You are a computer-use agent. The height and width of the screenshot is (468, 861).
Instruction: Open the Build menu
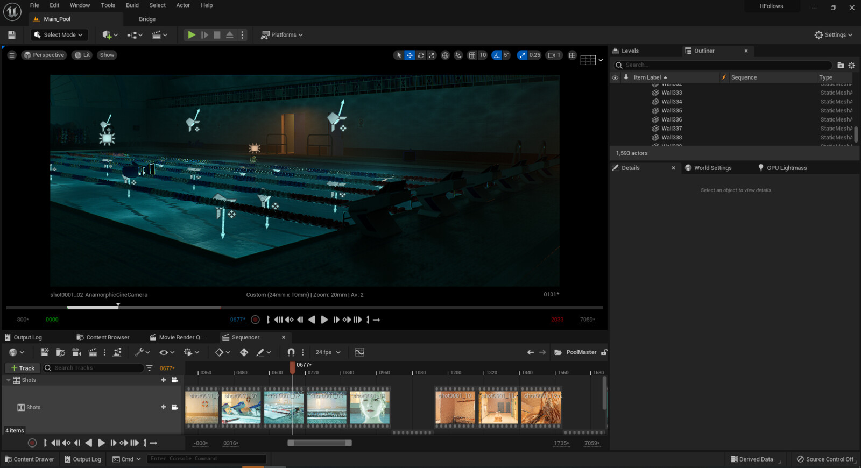click(x=132, y=5)
